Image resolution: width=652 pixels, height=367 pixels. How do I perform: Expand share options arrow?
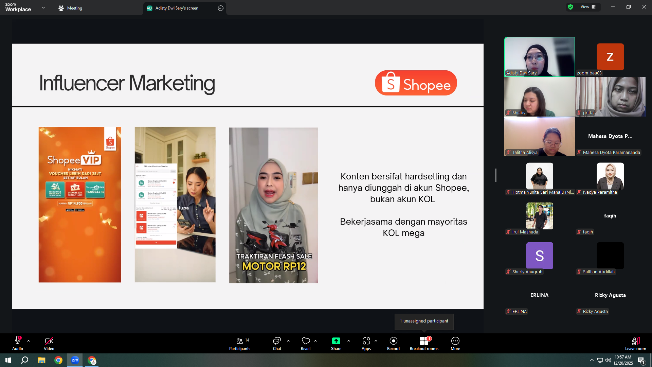pyautogui.click(x=349, y=341)
